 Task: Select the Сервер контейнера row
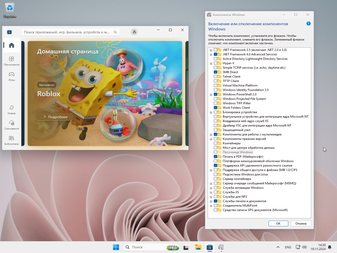pyautogui.click(x=237, y=179)
